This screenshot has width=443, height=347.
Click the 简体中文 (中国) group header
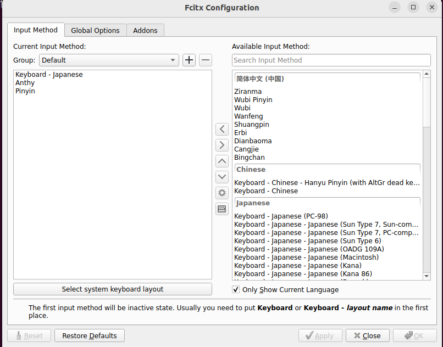328,79
